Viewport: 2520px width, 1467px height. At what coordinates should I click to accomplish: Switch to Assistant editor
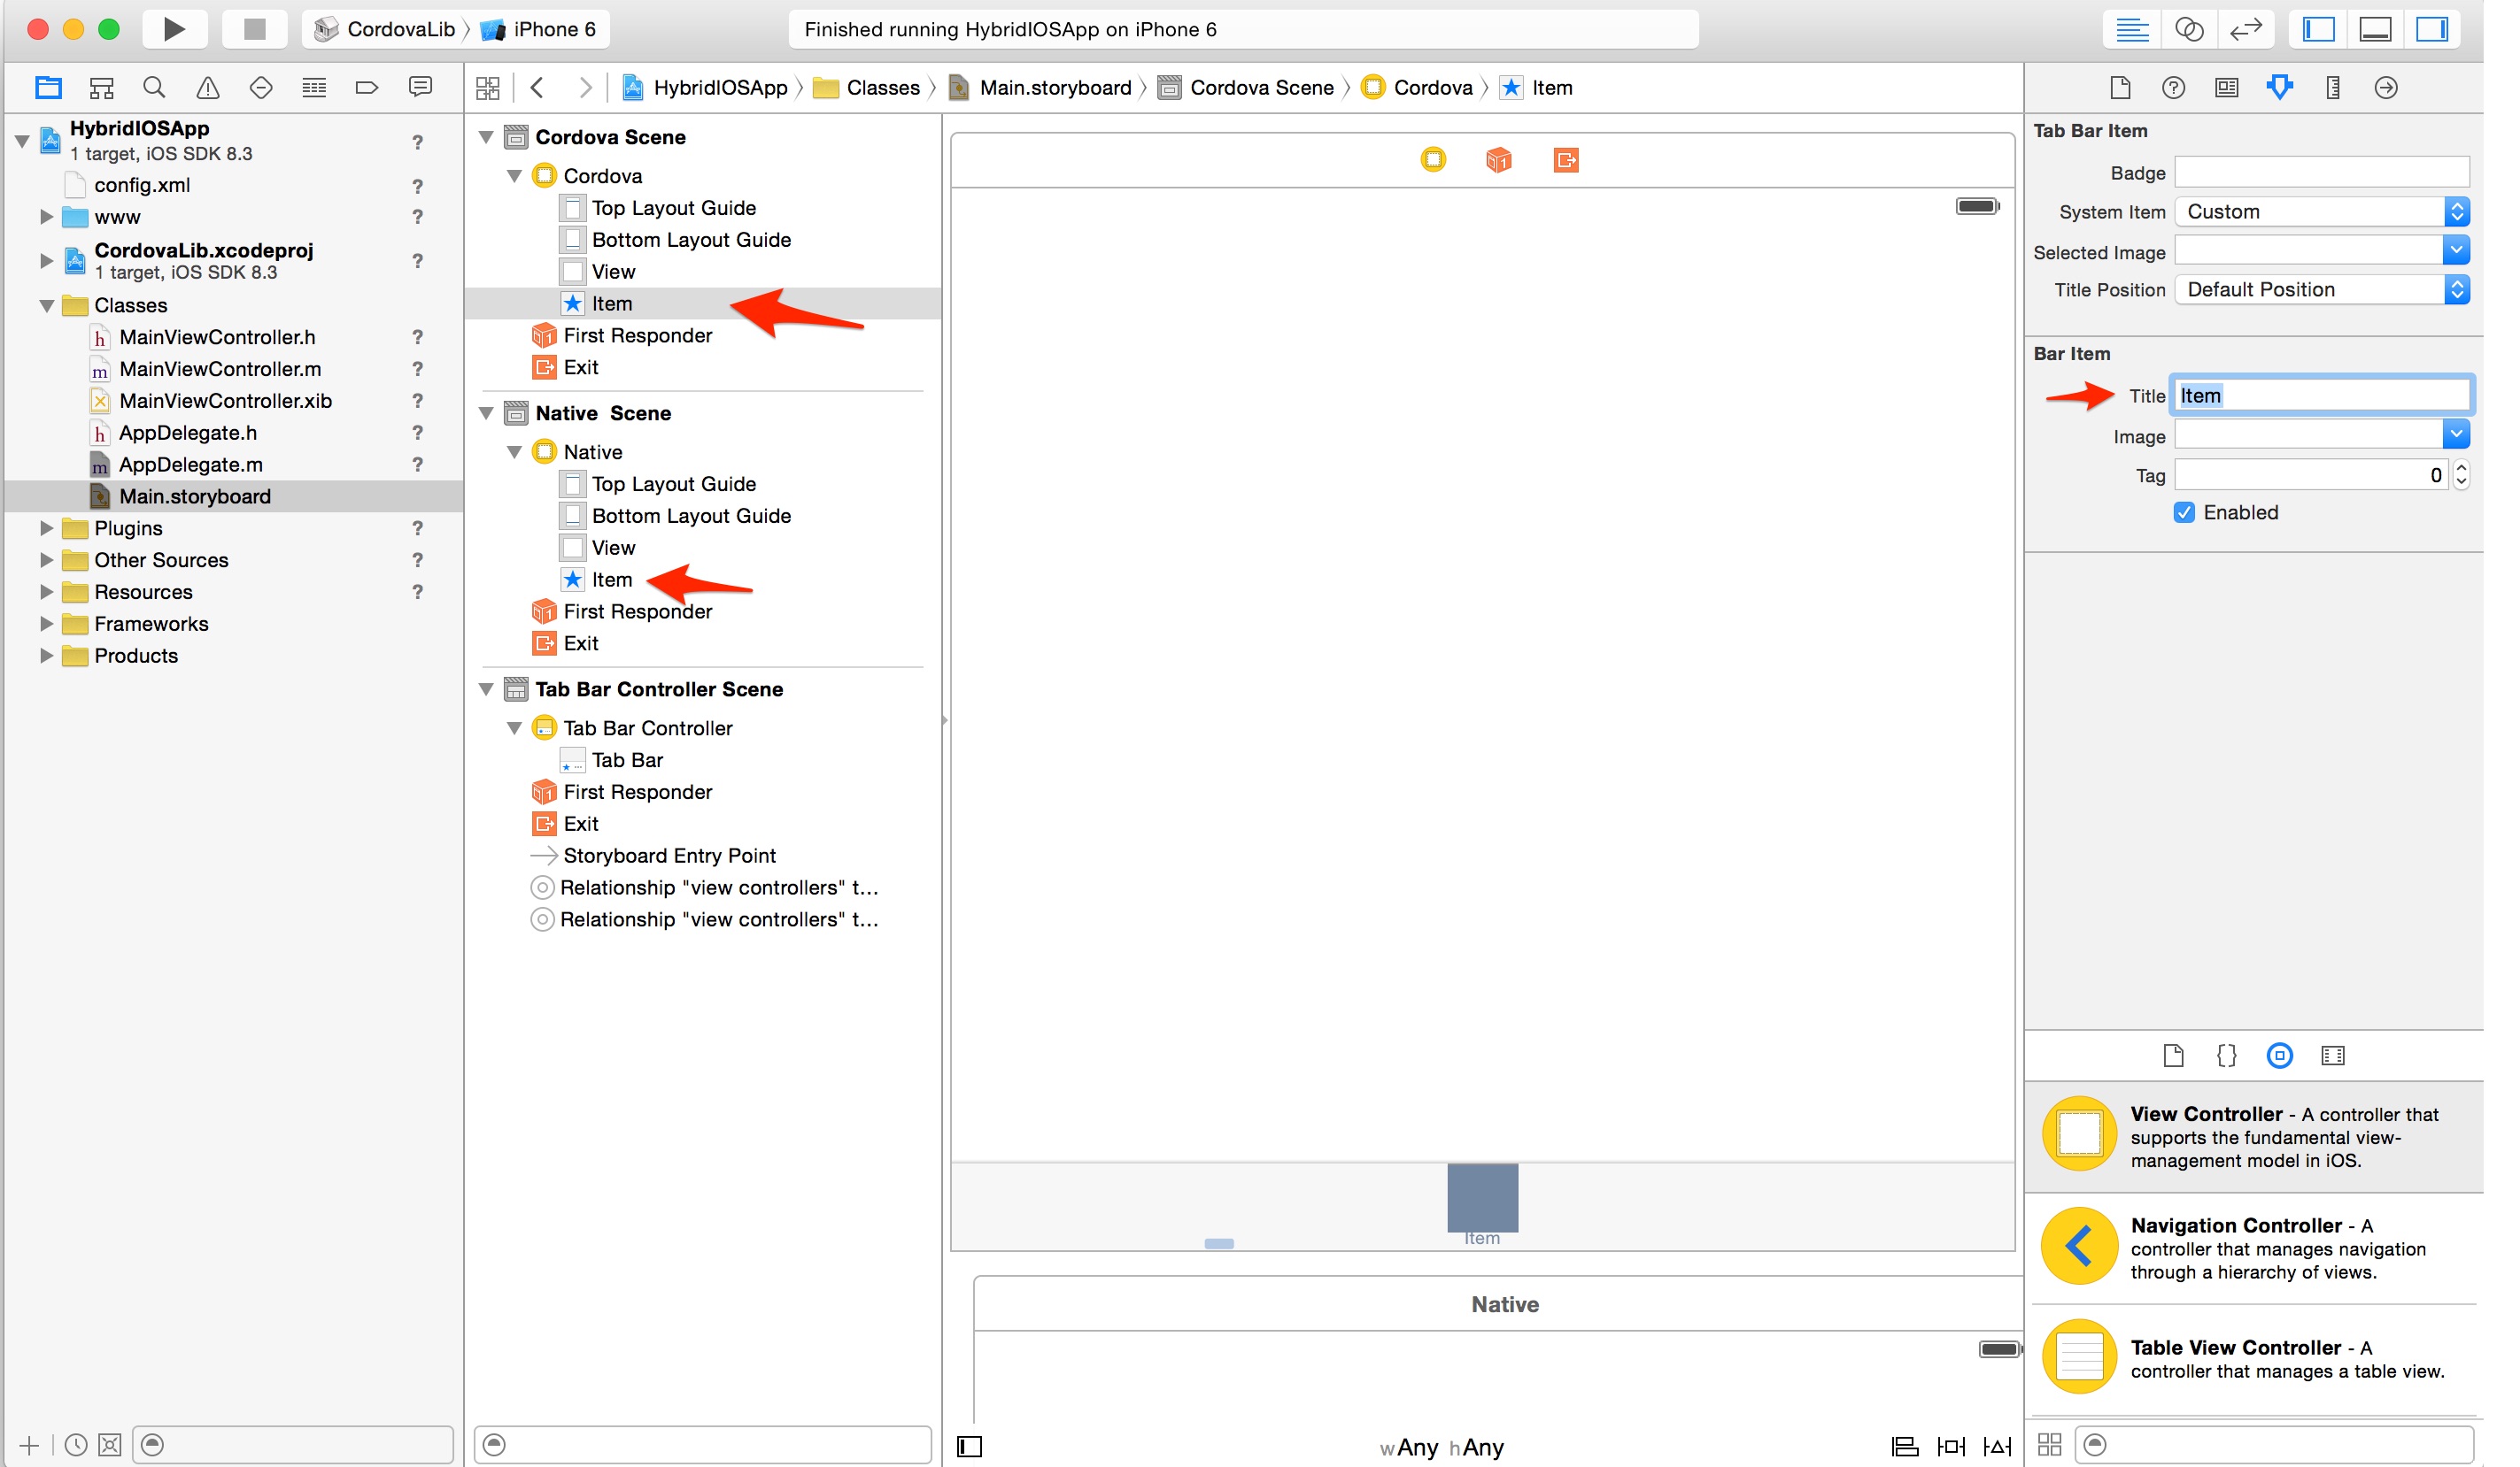(2189, 29)
